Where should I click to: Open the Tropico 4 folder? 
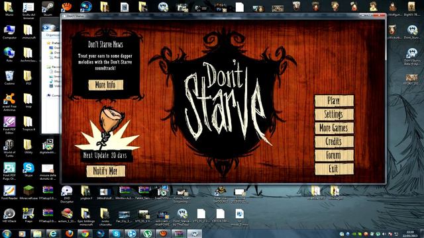point(28,124)
